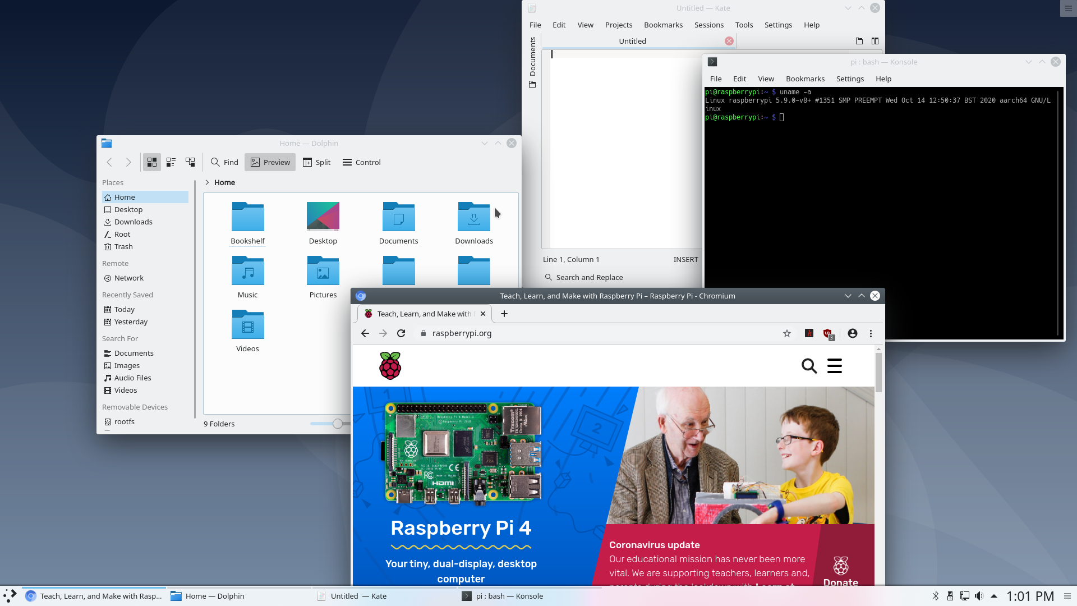The width and height of the screenshot is (1077, 606).
Task: Switch Dolphin to icons view mode
Action: tap(151, 162)
